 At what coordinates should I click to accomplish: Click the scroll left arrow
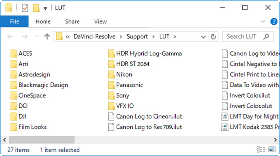5,140
